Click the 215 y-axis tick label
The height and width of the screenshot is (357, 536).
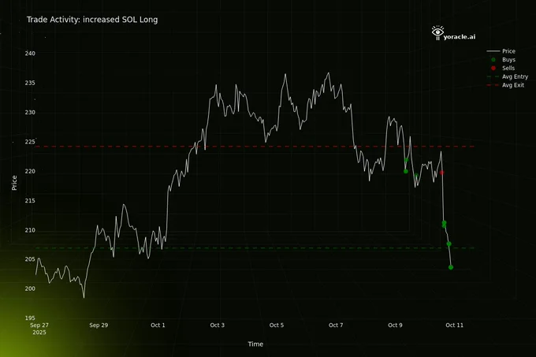(x=30, y=200)
